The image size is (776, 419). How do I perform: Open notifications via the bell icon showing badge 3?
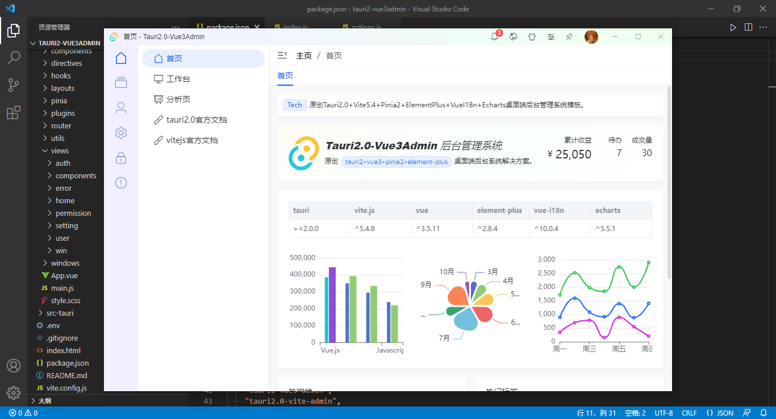click(x=494, y=36)
